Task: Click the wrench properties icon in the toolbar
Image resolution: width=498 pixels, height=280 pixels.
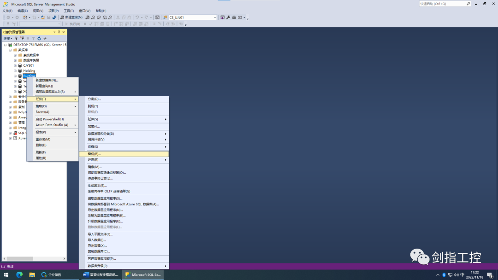Action: [x=228, y=17]
